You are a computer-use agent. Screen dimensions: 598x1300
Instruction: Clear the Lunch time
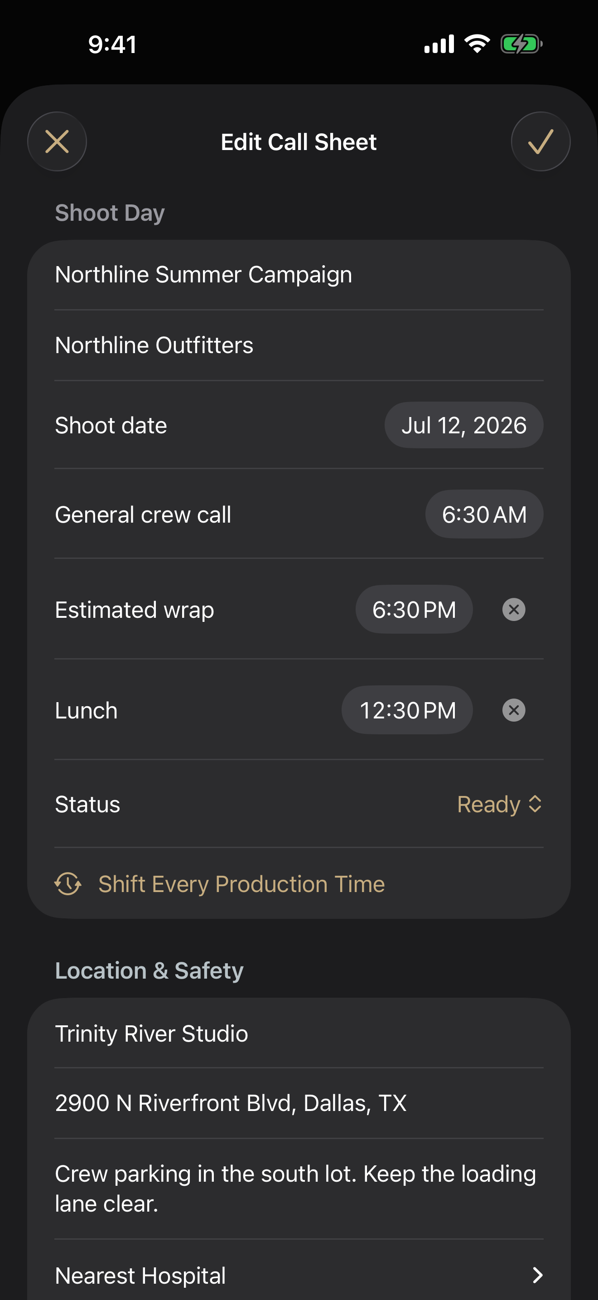tap(514, 710)
